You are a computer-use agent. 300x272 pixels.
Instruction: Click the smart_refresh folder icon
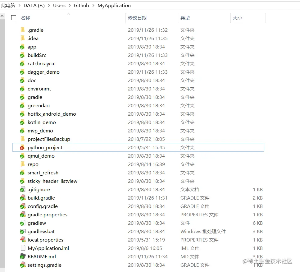(22, 173)
